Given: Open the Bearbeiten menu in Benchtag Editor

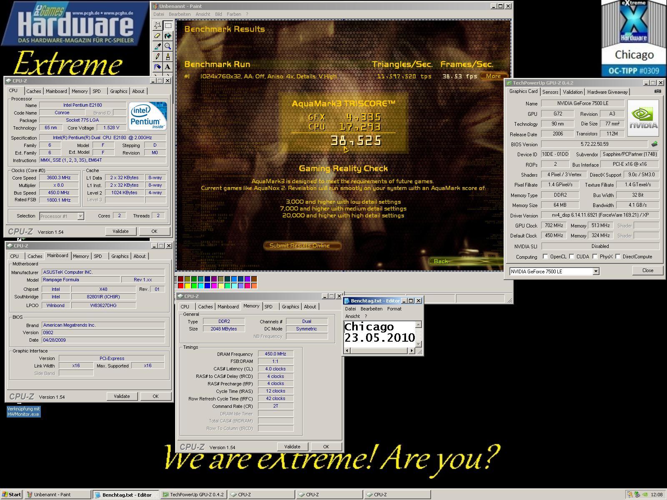Looking at the screenshot, I should pos(371,309).
